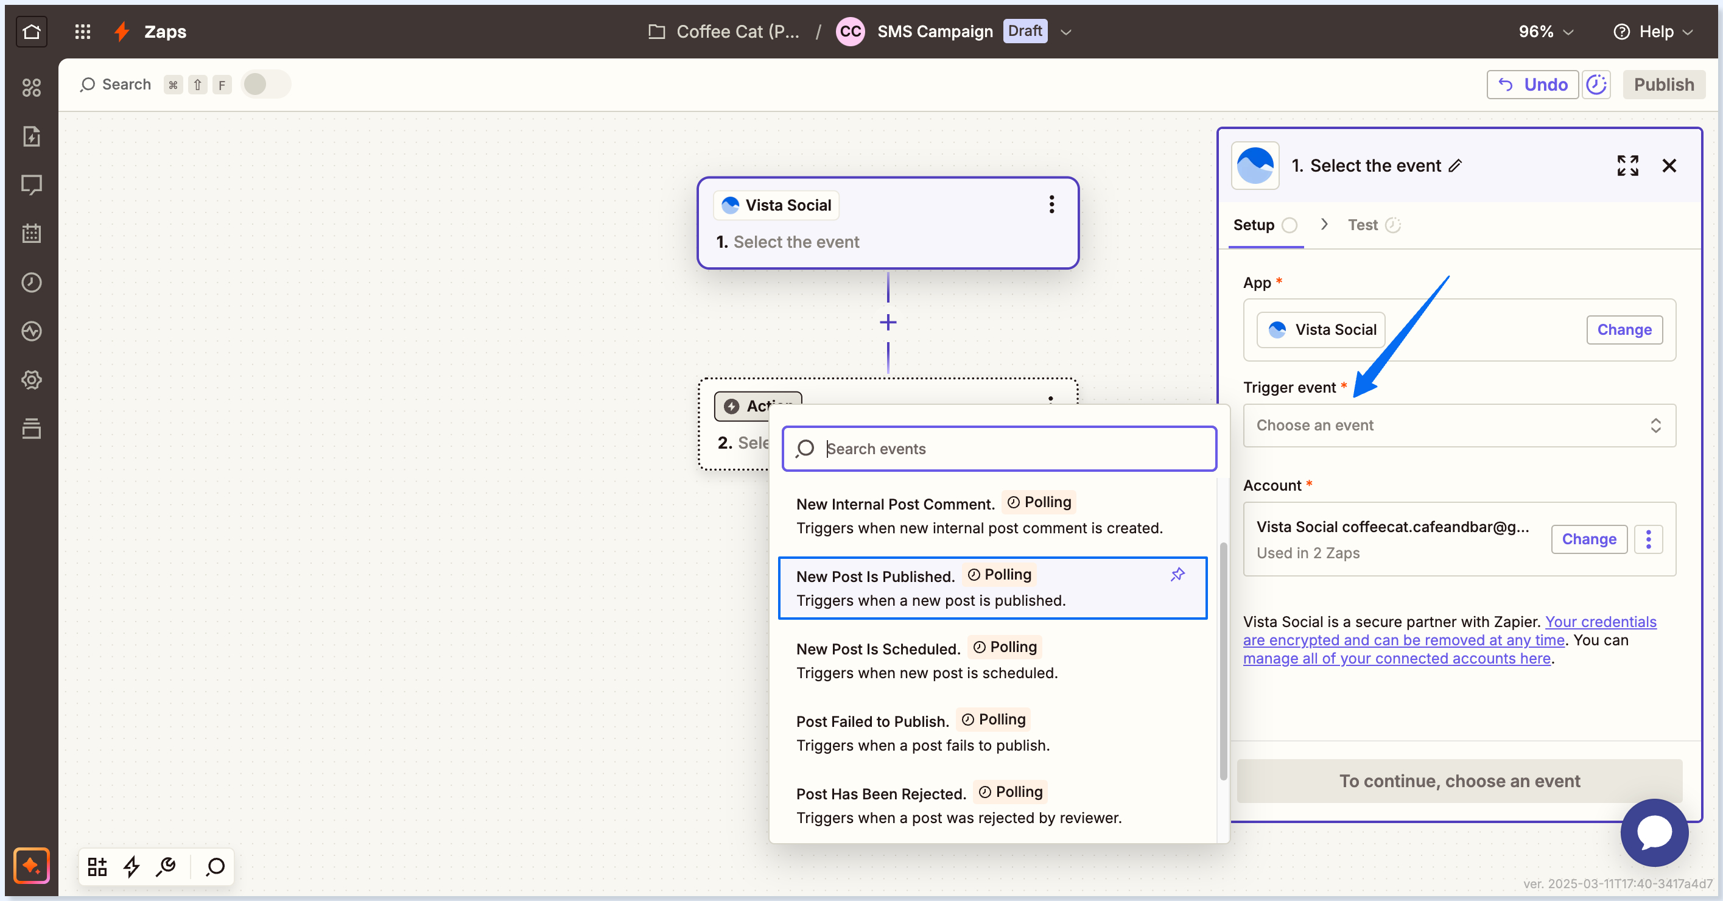The image size is (1723, 901).
Task: Select New Internal Post Comment event
Action: tap(992, 516)
